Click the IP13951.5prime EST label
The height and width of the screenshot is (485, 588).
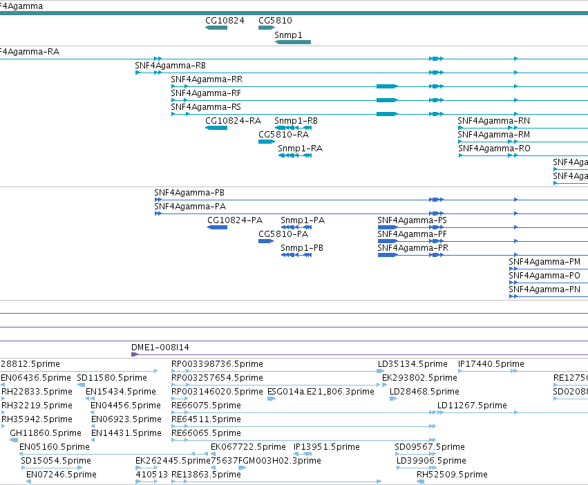tap(327, 447)
